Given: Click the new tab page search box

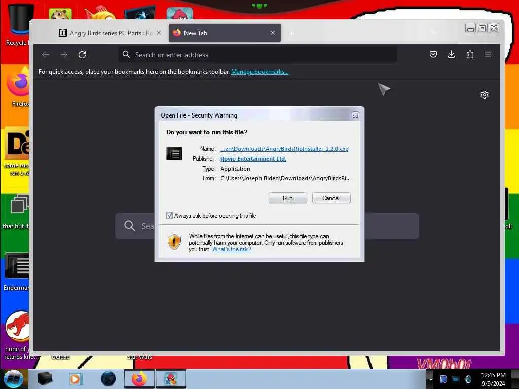Looking at the screenshot, I should point(267,226).
